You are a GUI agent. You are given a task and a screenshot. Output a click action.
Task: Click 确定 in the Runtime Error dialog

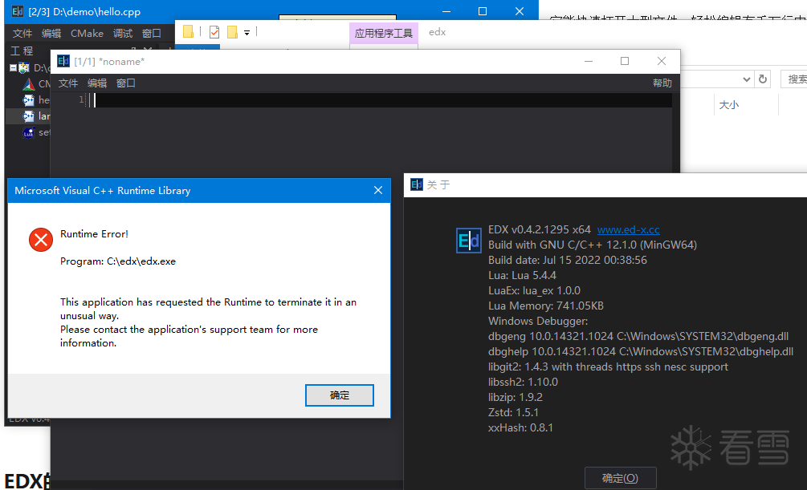pos(339,395)
